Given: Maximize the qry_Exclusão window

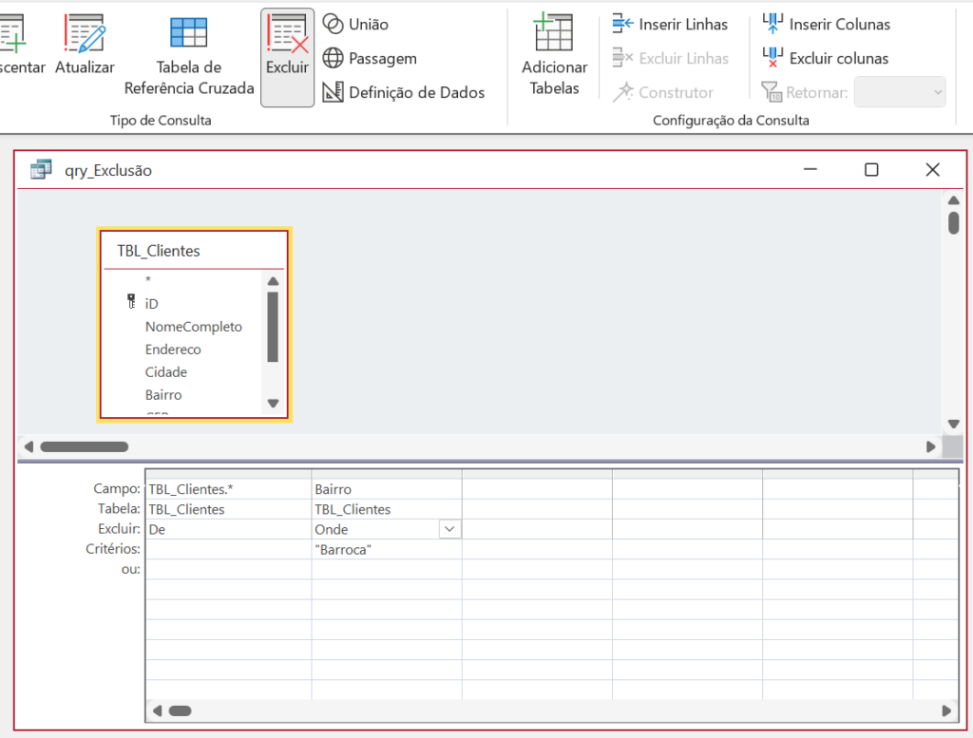Looking at the screenshot, I should 870,170.
